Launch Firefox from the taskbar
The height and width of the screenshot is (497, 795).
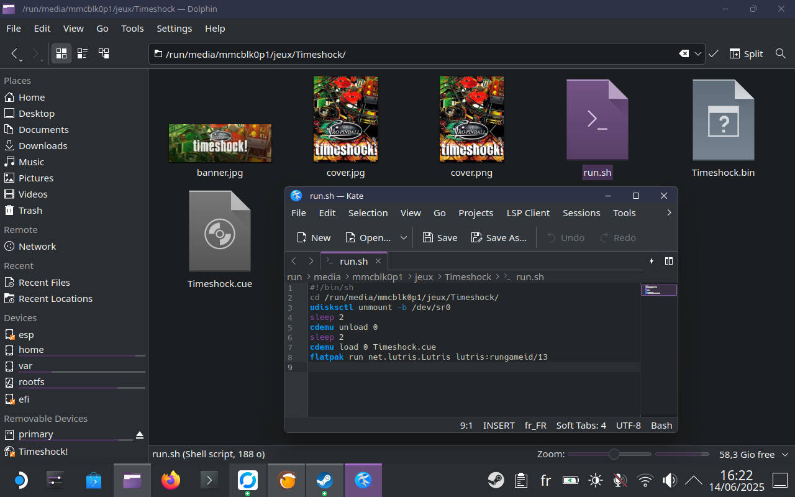[x=170, y=480]
